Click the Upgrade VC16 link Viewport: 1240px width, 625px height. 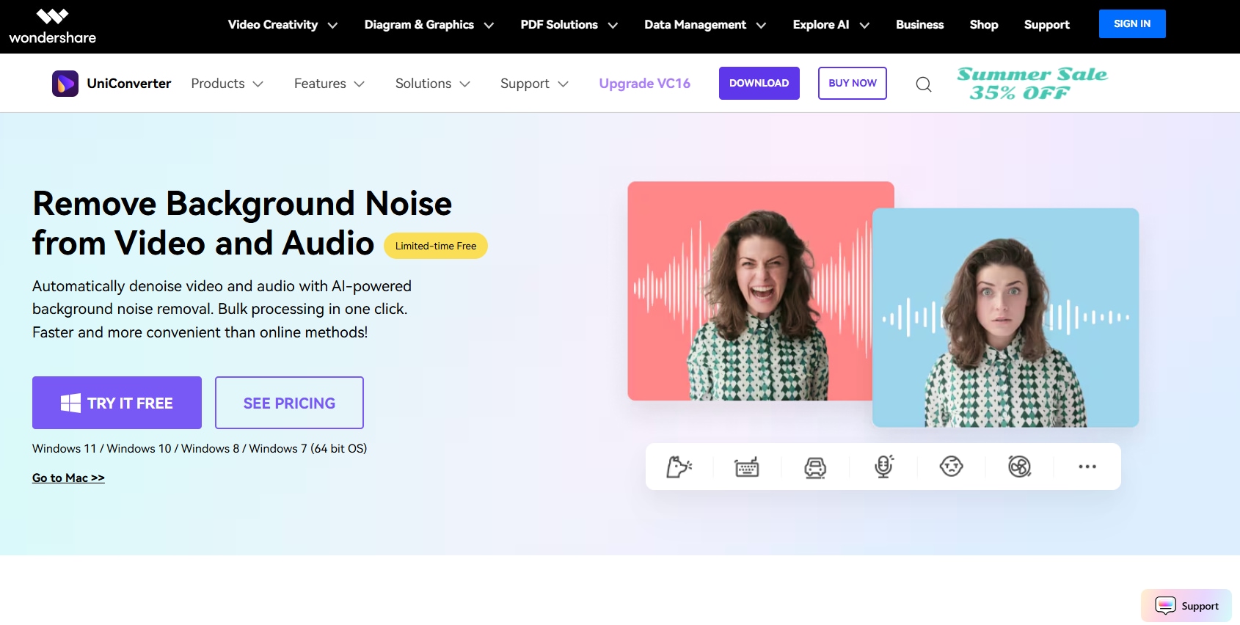point(644,84)
